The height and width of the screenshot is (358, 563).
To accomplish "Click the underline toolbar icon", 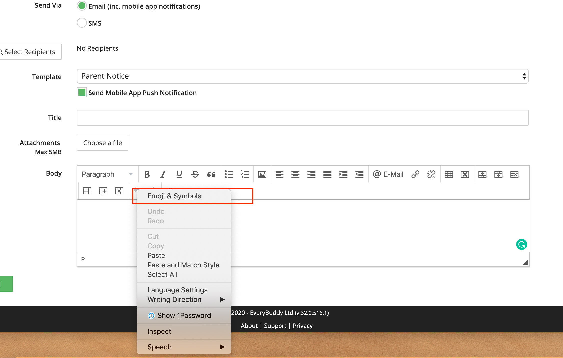I will coord(179,174).
